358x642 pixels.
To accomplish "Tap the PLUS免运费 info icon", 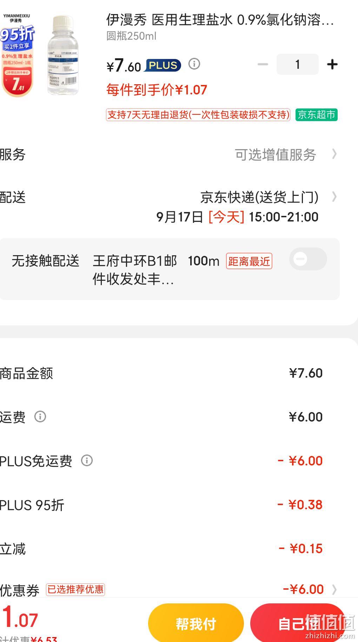I will pyautogui.click(x=87, y=461).
